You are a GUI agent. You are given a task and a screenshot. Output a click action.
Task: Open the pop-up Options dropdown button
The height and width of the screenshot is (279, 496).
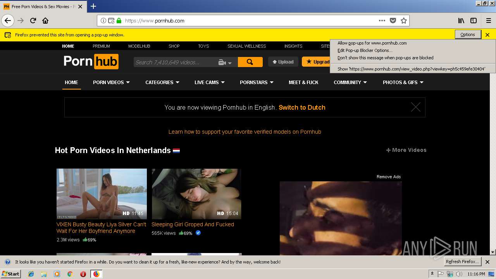point(468,35)
